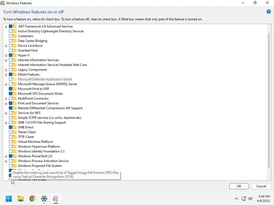Click the Cancel button
Viewport: 274px width, 205px height.
coord(261,186)
